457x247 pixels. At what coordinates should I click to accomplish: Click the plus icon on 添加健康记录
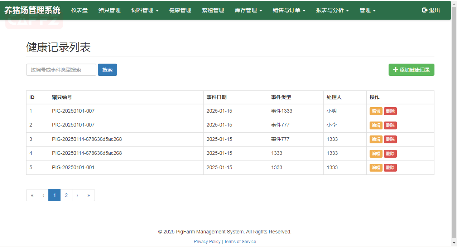pos(395,70)
